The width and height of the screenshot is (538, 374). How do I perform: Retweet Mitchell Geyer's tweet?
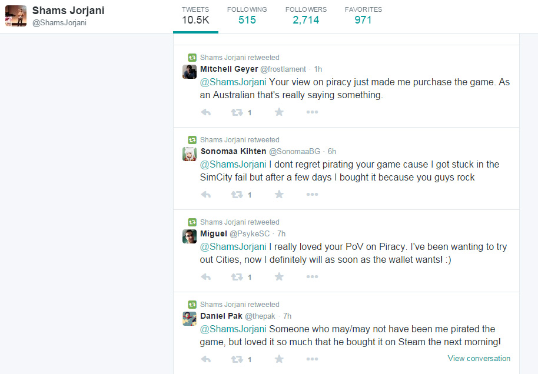[x=237, y=112]
